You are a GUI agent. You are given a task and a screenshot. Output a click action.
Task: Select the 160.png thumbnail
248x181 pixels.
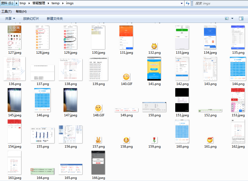tap(182, 131)
